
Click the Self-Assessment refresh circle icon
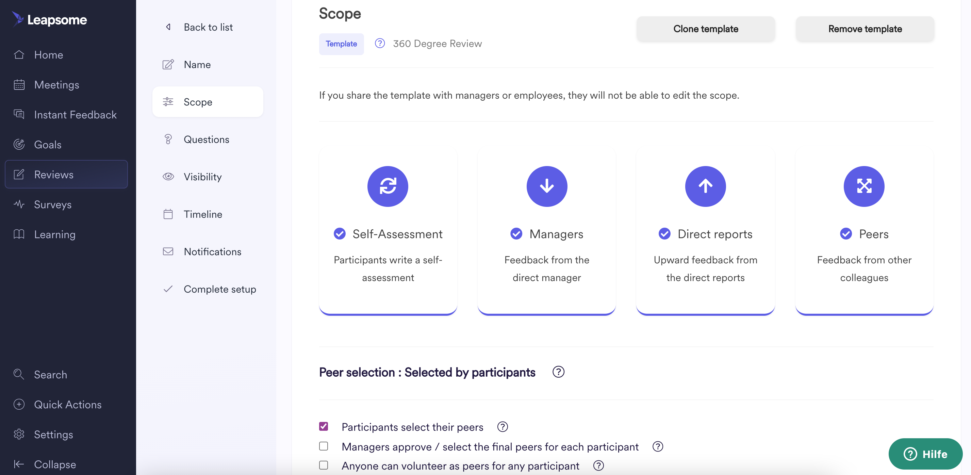tap(388, 186)
